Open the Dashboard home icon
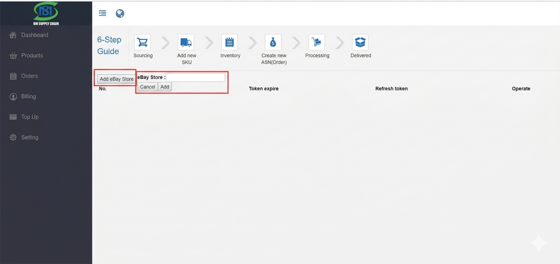This screenshot has width=560, height=264. click(13, 35)
